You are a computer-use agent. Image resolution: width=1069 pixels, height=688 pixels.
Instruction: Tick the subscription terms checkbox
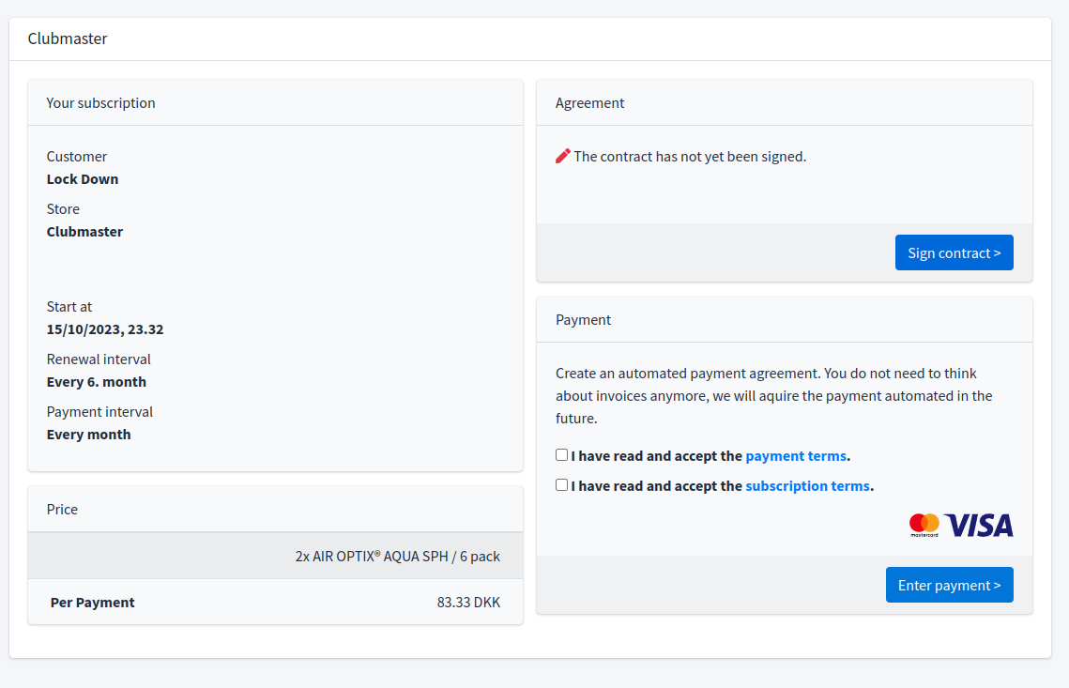click(561, 485)
